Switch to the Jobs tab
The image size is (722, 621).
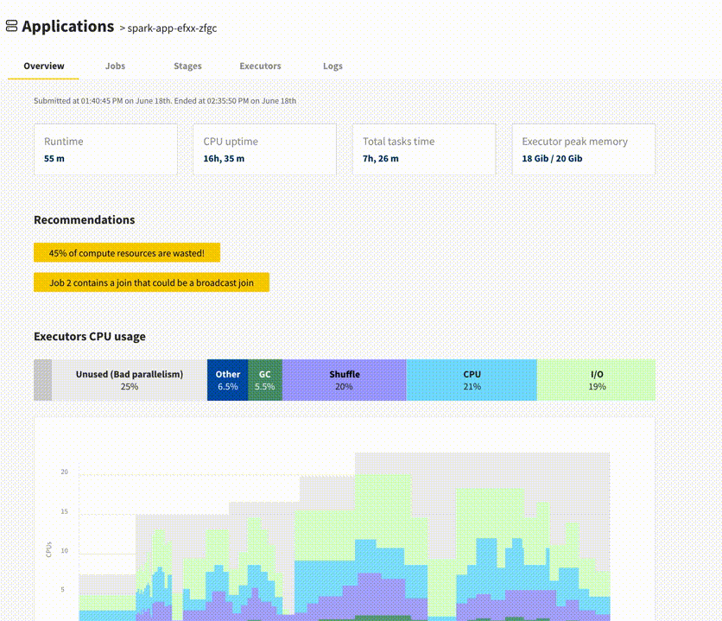point(115,66)
